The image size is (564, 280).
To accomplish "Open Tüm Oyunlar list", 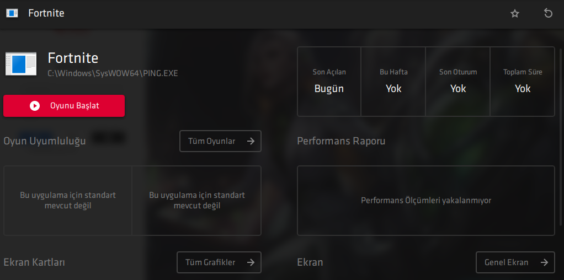I will point(220,141).
